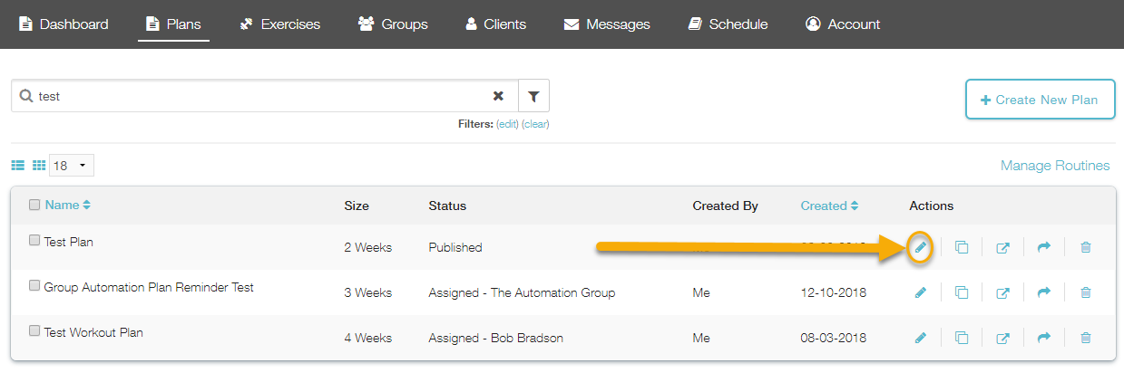Click the edit pencil icon for Test Plan

click(x=920, y=247)
